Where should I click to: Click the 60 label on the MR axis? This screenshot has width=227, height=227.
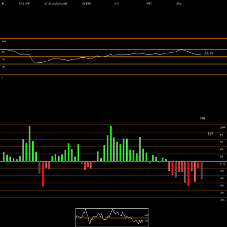[x=222, y=142]
